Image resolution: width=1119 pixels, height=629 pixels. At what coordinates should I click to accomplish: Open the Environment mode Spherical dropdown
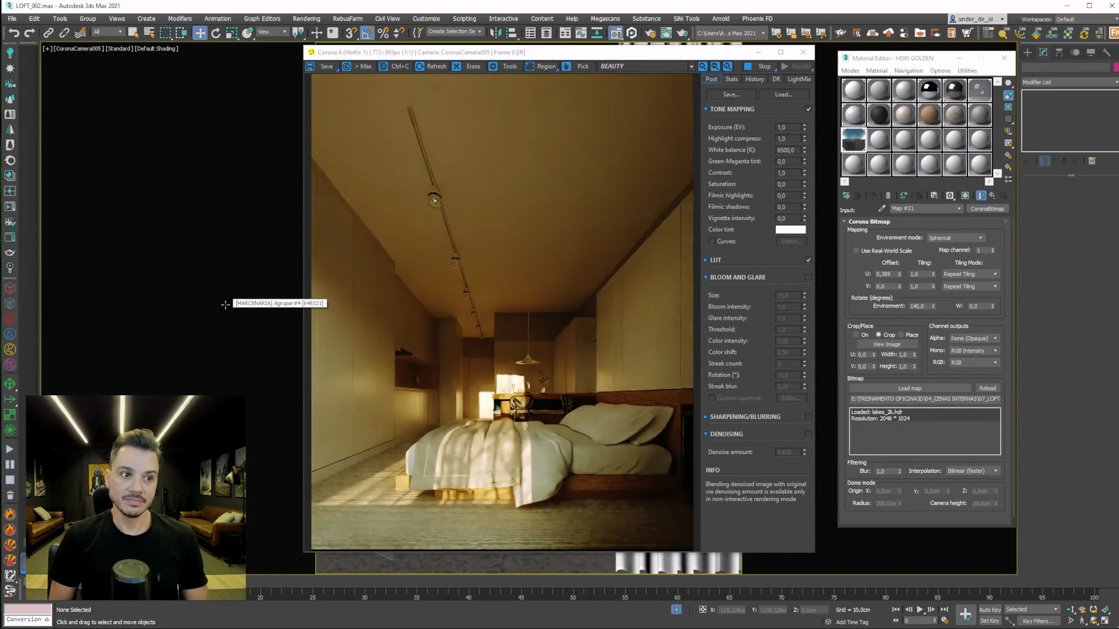pos(955,238)
